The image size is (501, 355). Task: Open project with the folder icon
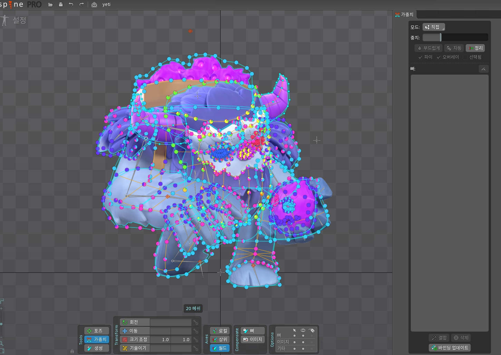[50, 4]
